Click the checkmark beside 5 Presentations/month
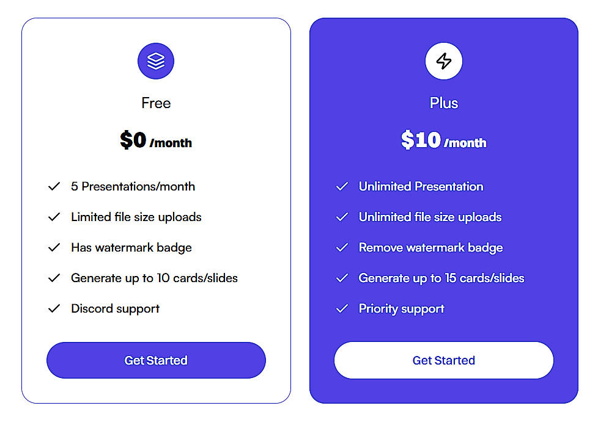Image resolution: width=598 pixels, height=425 pixels. click(x=54, y=186)
